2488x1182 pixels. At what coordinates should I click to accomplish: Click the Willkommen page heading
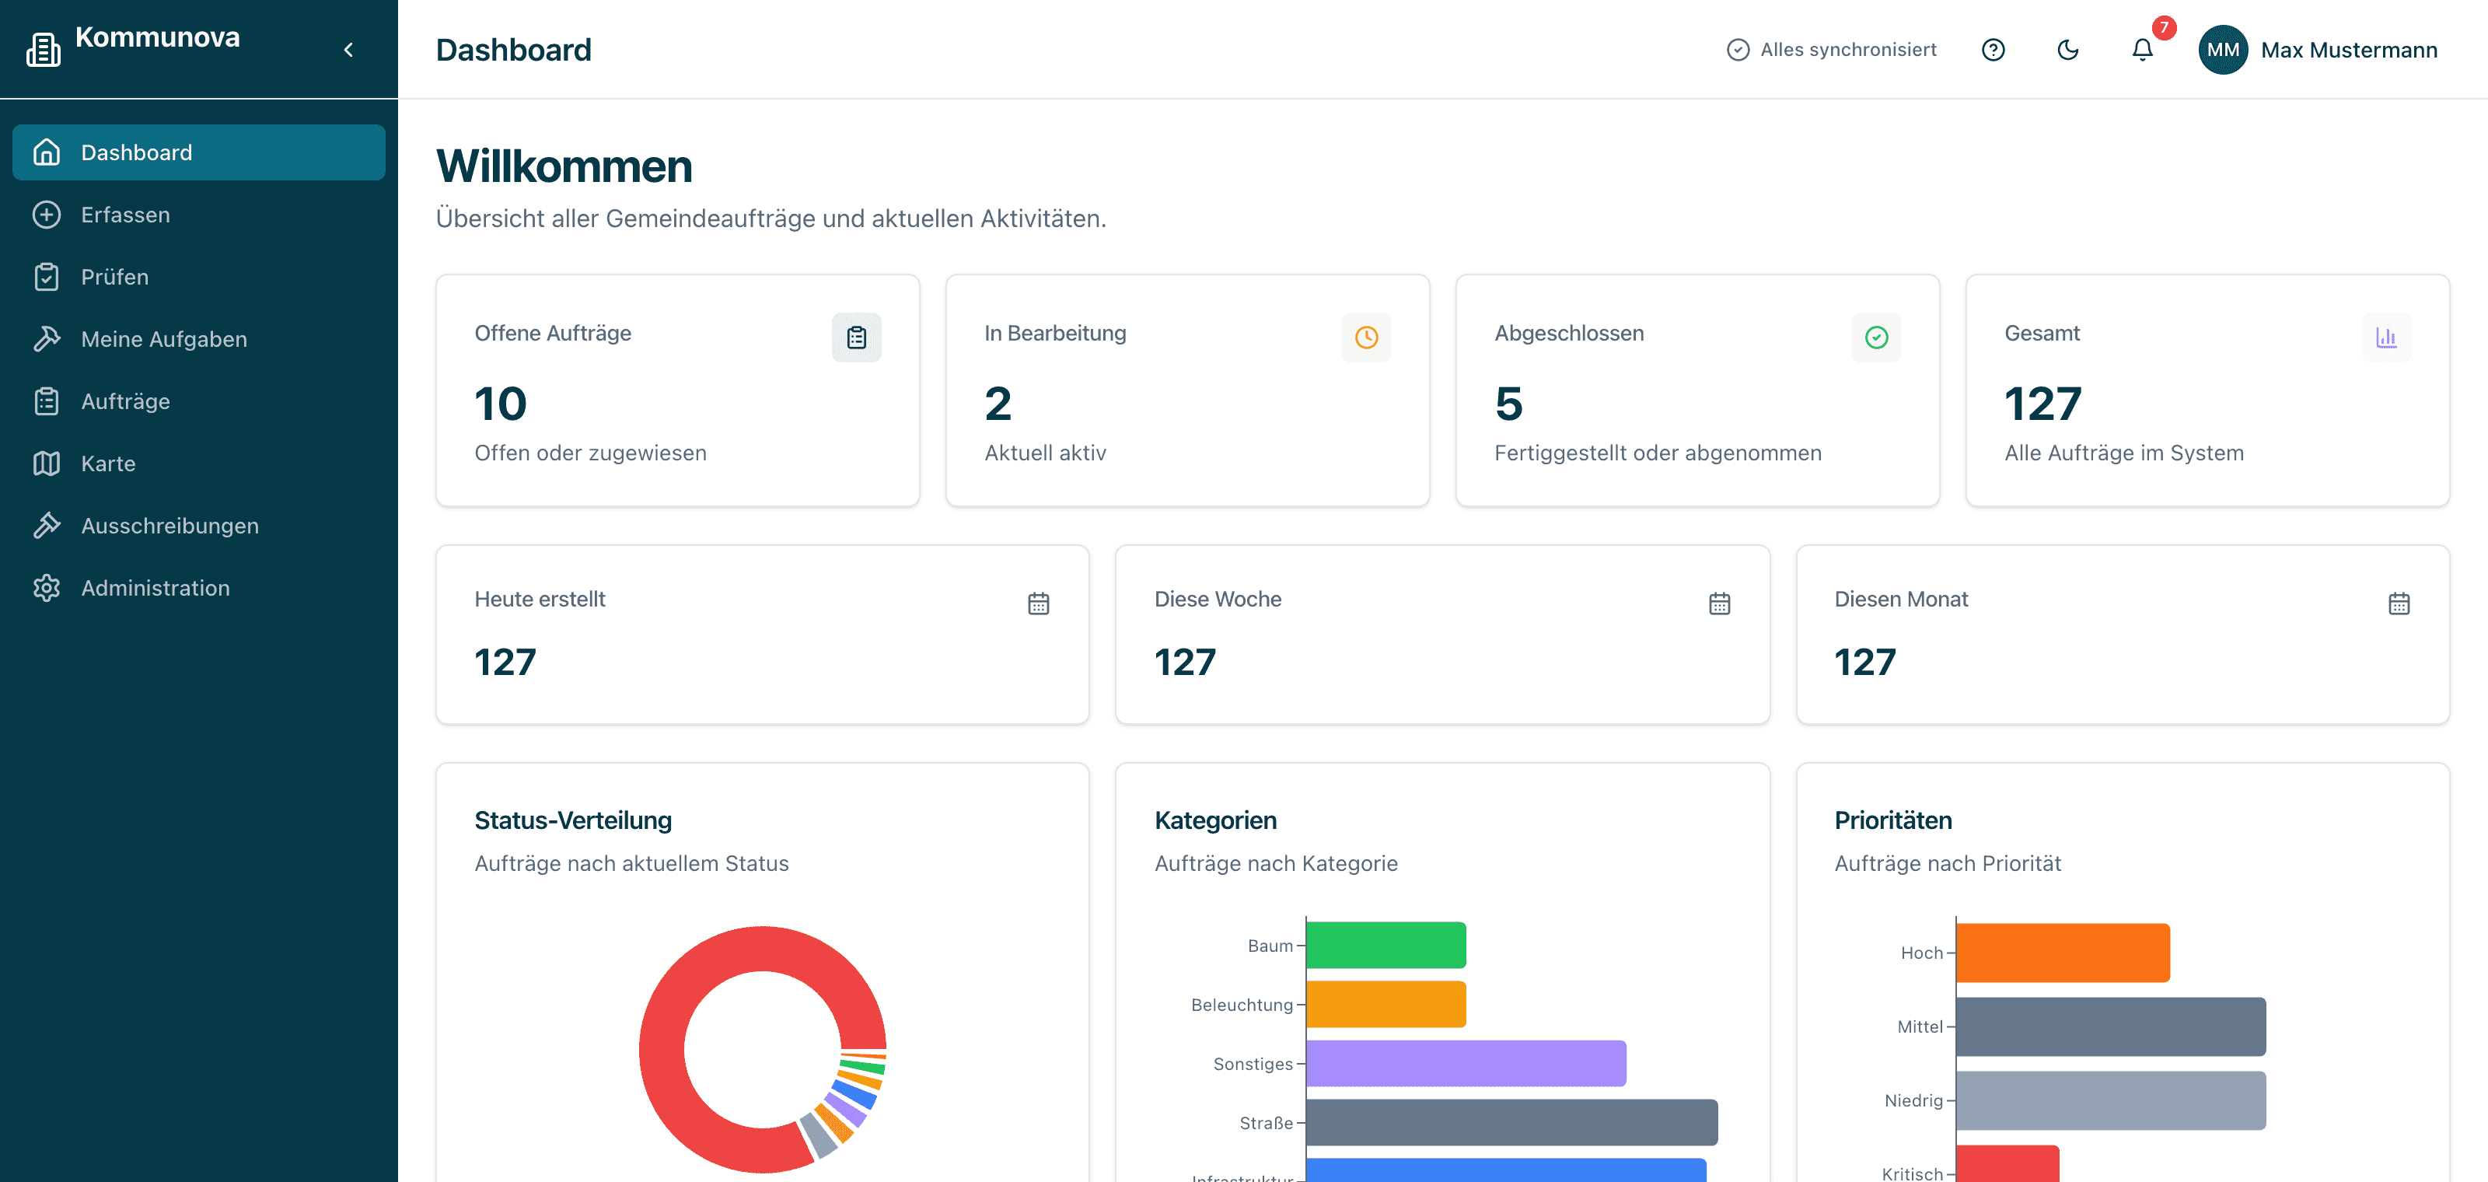564,166
